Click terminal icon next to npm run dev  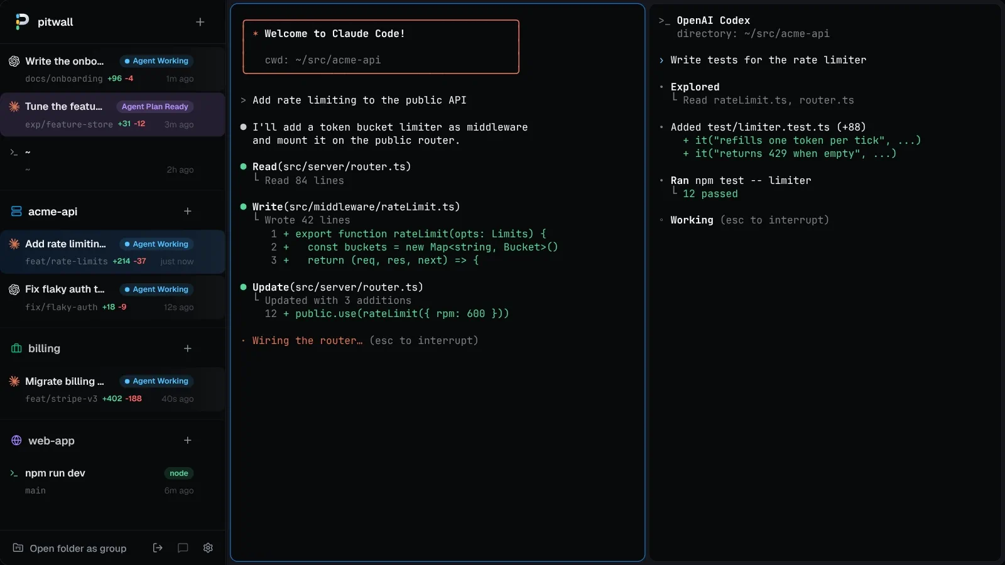(14, 473)
